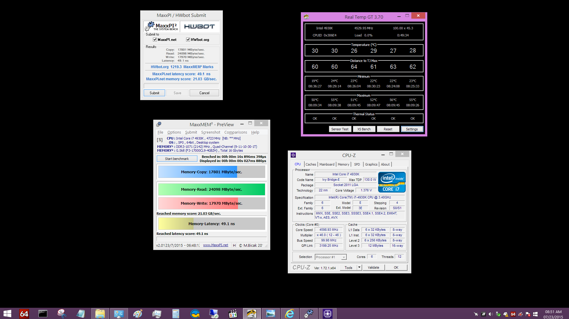Open the Action Center flag tray icon
The height and width of the screenshot is (319, 569).
point(528,314)
